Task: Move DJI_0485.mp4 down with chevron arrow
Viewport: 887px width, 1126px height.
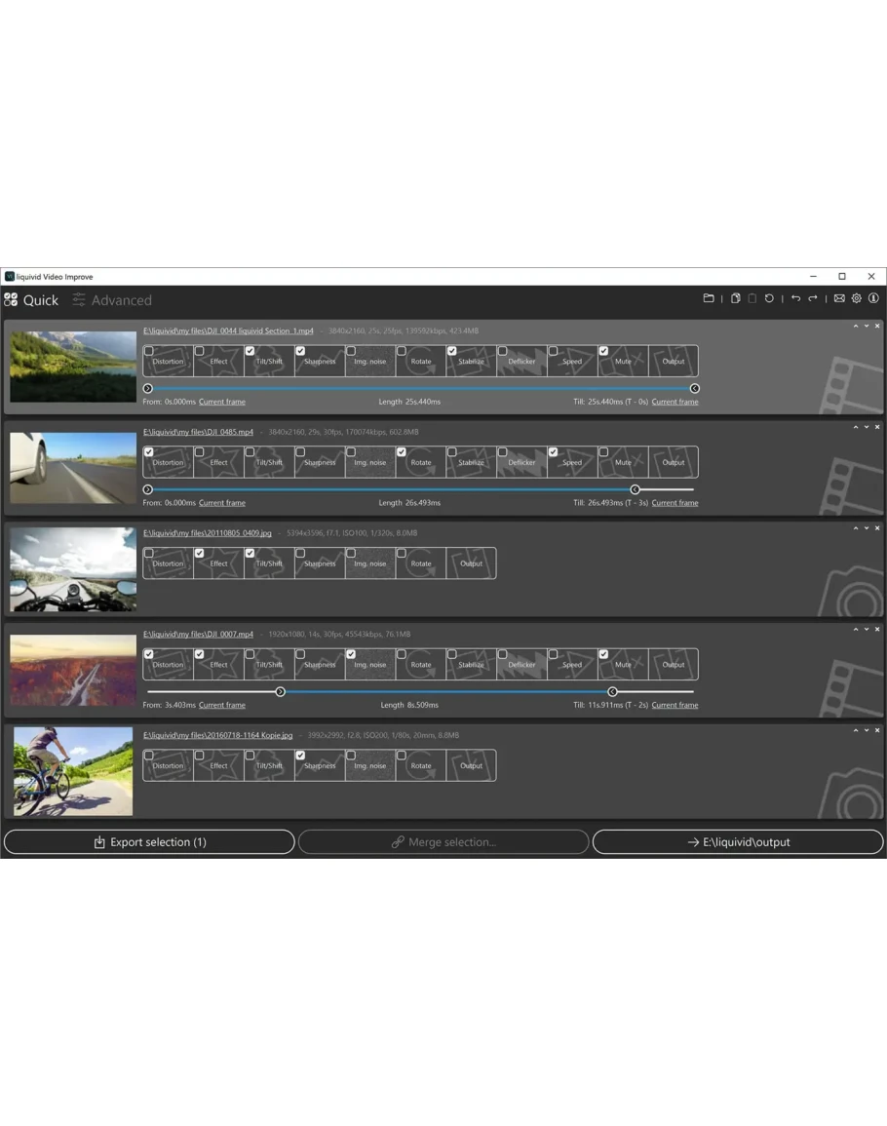Action: point(867,427)
